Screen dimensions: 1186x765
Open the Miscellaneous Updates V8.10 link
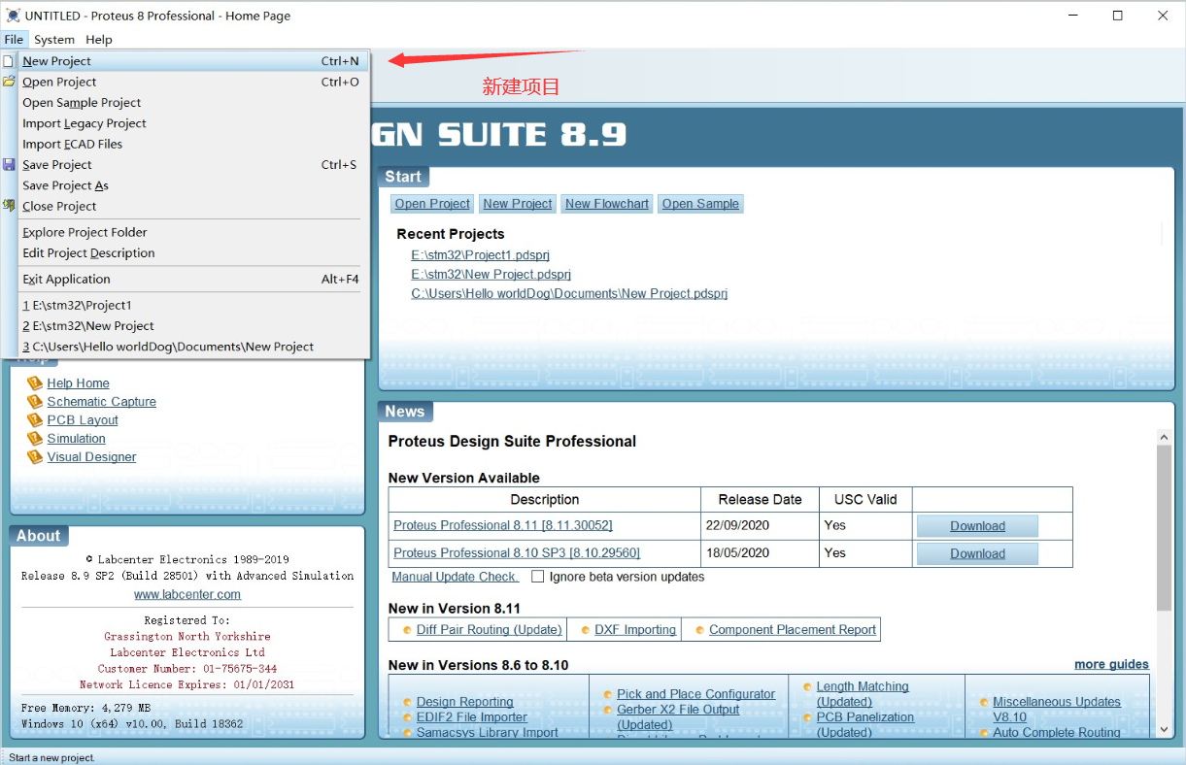(1057, 710)
